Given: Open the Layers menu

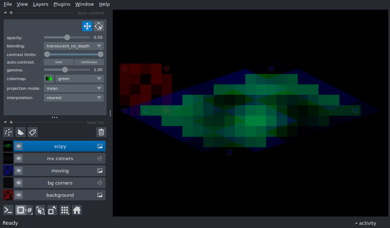Looking at the screenshot, I should tap(41, 4).
